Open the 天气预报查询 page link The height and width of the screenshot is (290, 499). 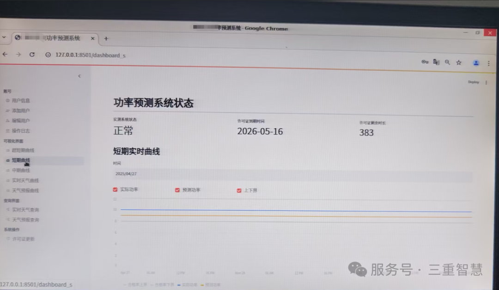[x=25, y=220]
